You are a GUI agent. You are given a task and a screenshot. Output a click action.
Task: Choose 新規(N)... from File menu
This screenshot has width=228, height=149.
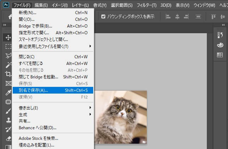click(53, 13)
